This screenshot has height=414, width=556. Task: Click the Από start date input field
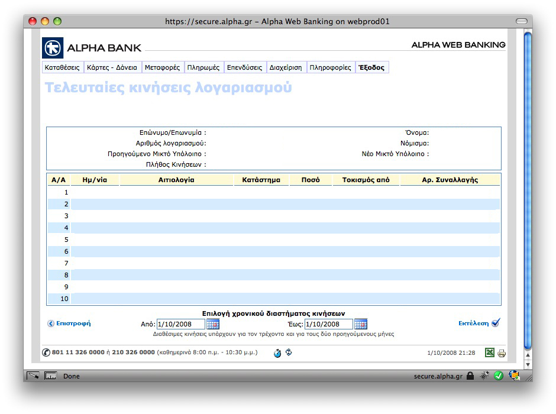[x=180, y=324]
